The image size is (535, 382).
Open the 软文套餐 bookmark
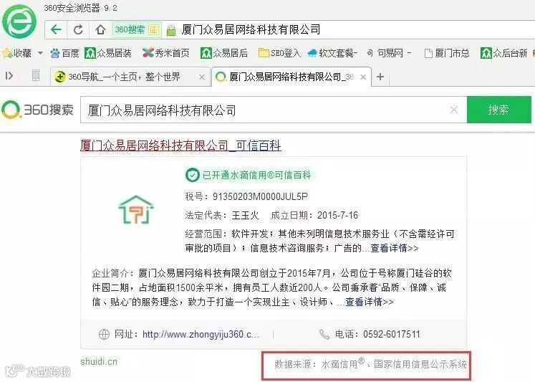click(332, 53)
